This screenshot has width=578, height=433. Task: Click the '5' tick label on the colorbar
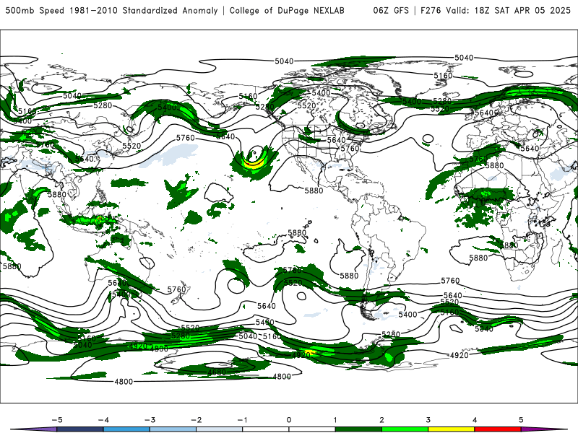pos(521,420)
